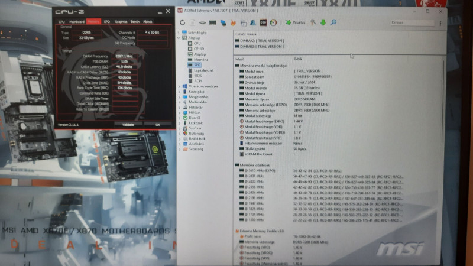Click the Extreme Memory Profile v3.0 header
473x266 pixels.
260,231
